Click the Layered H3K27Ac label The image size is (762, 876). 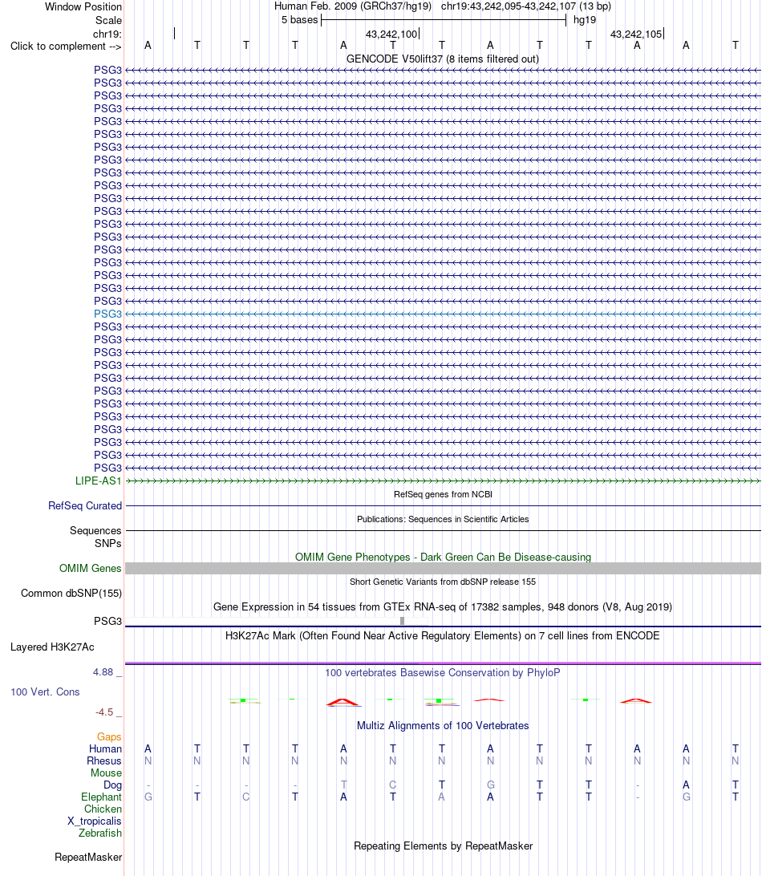(x=52, y=647)
